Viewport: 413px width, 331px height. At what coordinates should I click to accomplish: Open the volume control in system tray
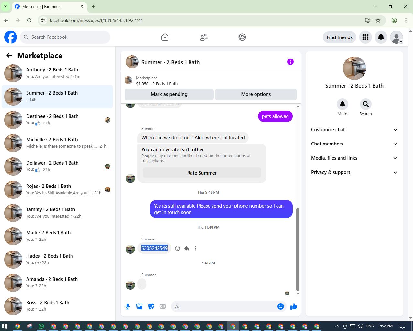point(361,326)
